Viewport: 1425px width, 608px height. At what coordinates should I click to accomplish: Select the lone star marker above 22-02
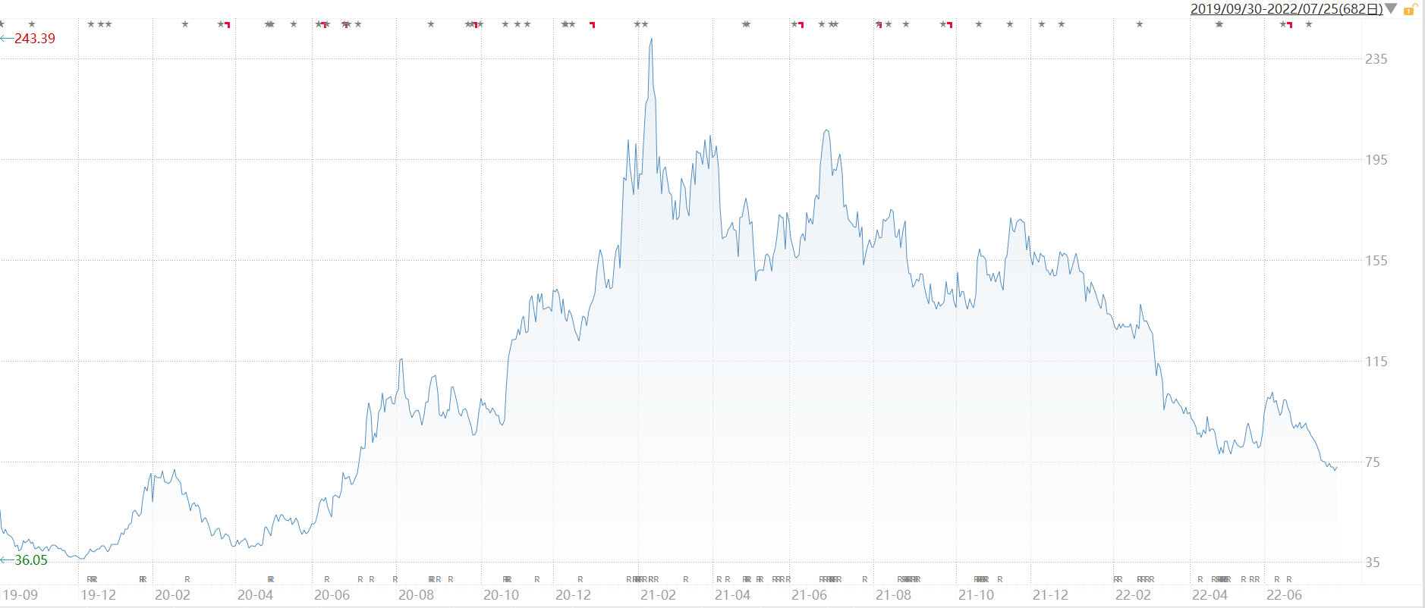(1140, 24)
